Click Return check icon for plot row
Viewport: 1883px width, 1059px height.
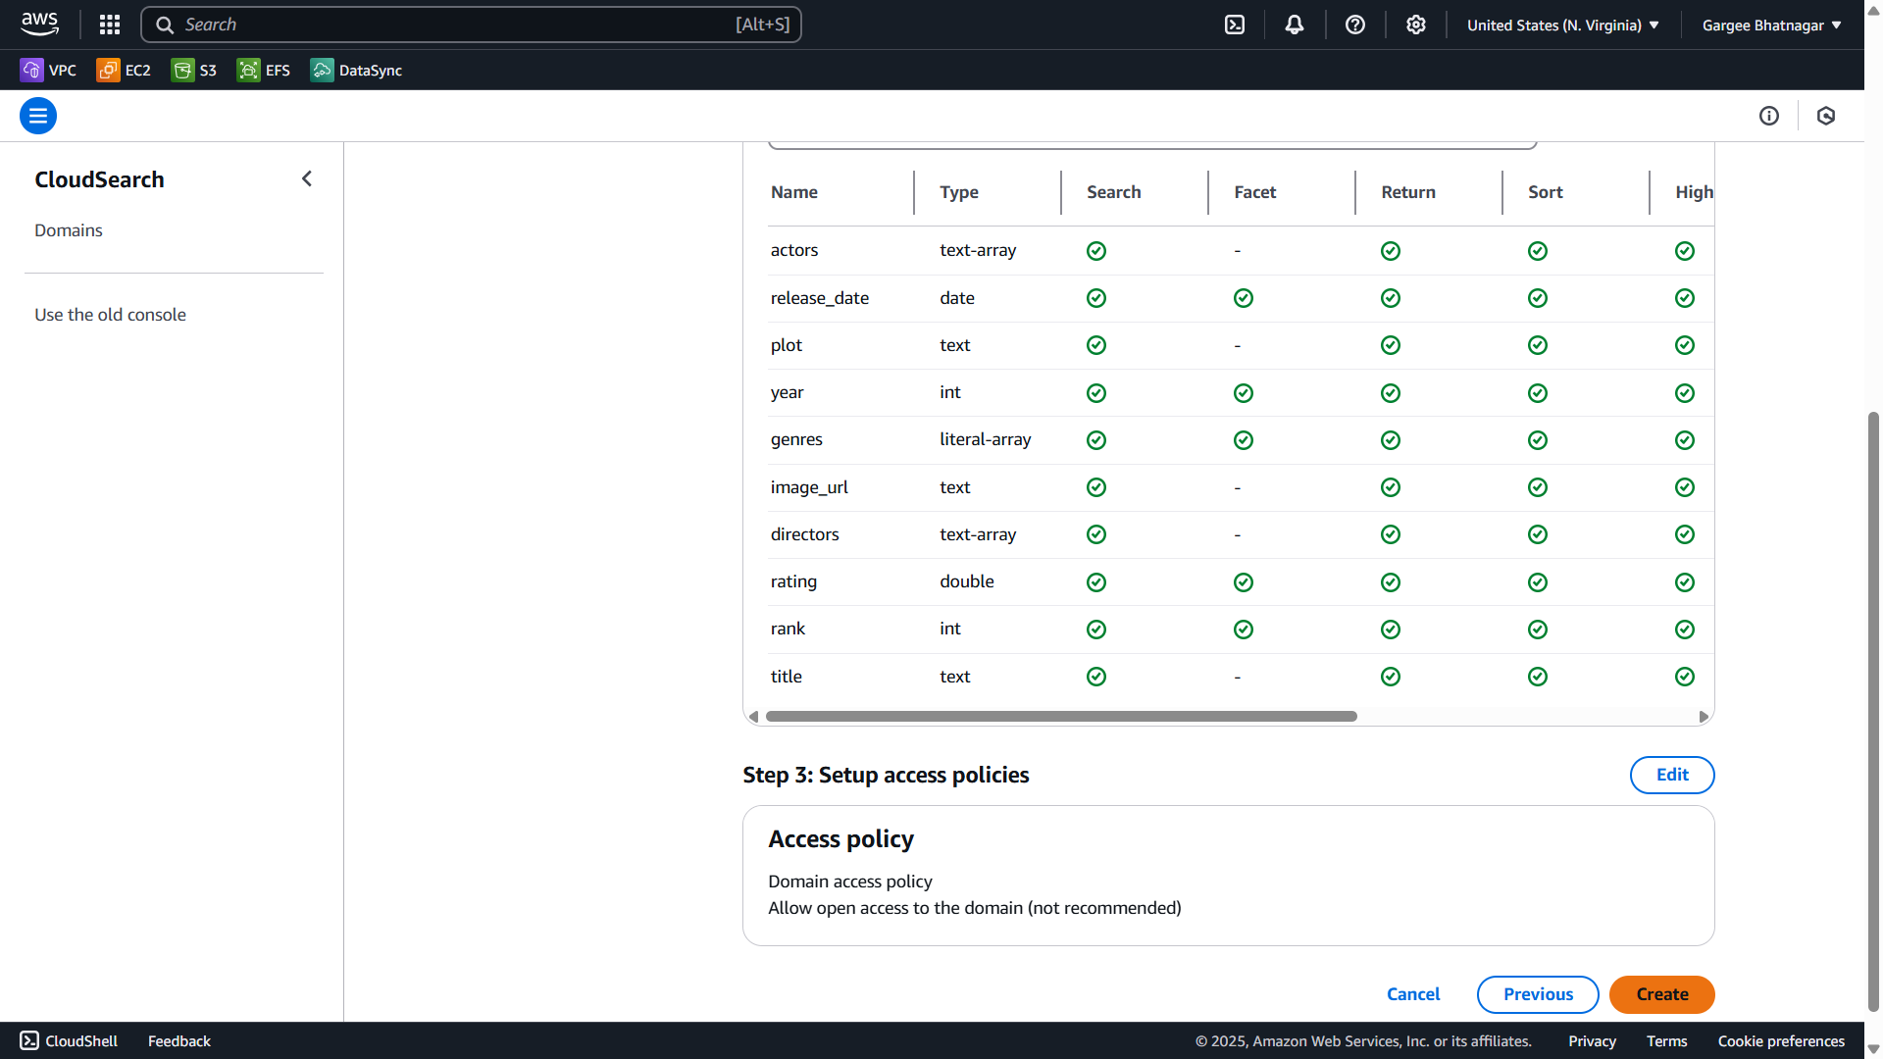(1391, 345)
